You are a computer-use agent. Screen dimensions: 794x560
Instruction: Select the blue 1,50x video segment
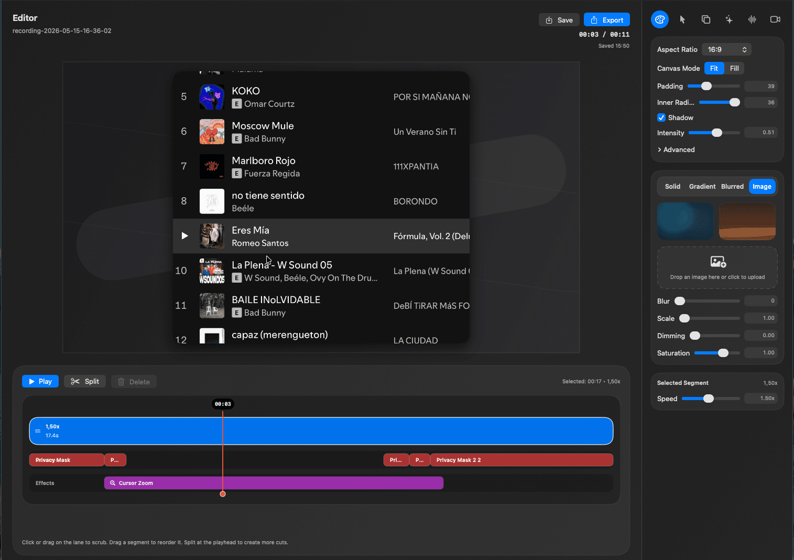(x=321, y=431)
